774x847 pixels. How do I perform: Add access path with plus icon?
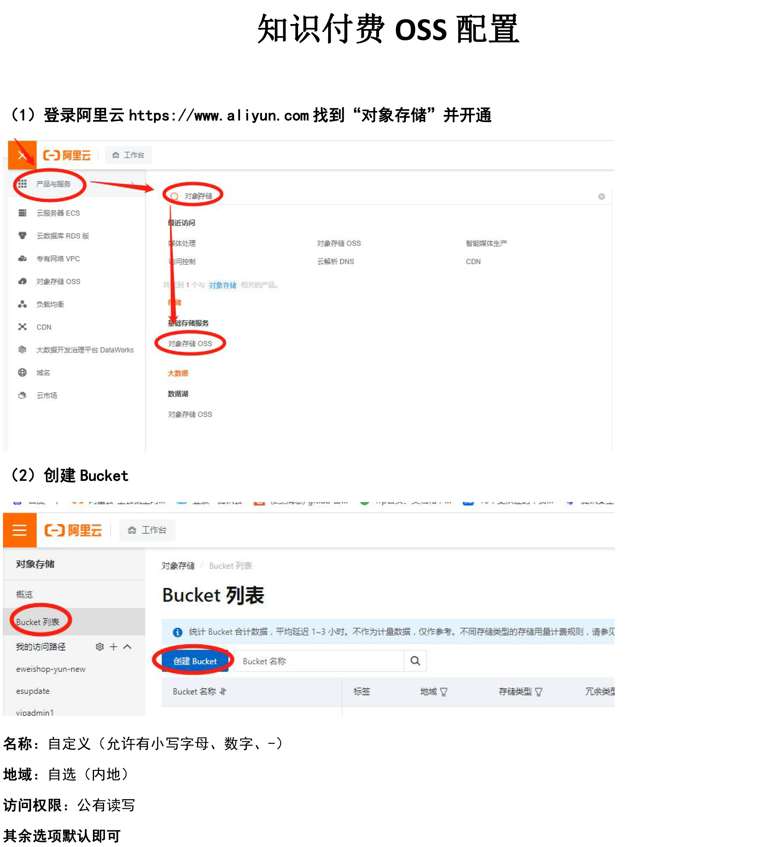114,646
